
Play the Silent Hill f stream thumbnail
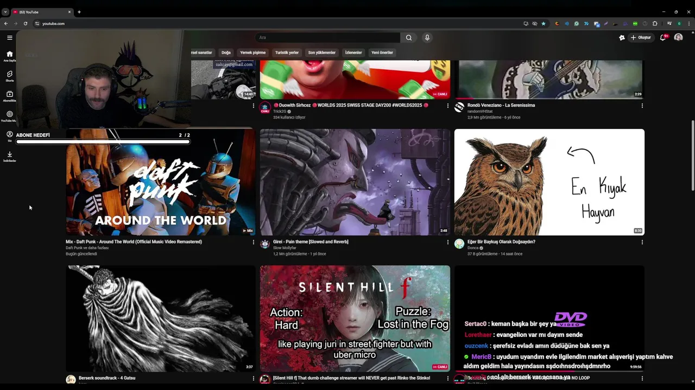coord(355,318)
